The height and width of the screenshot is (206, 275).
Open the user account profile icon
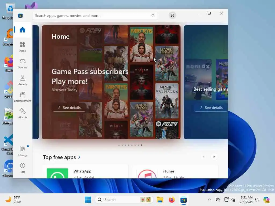coord(172,15)
